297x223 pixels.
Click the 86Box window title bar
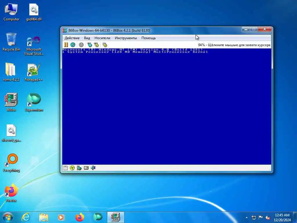click(x=151, y=30)
